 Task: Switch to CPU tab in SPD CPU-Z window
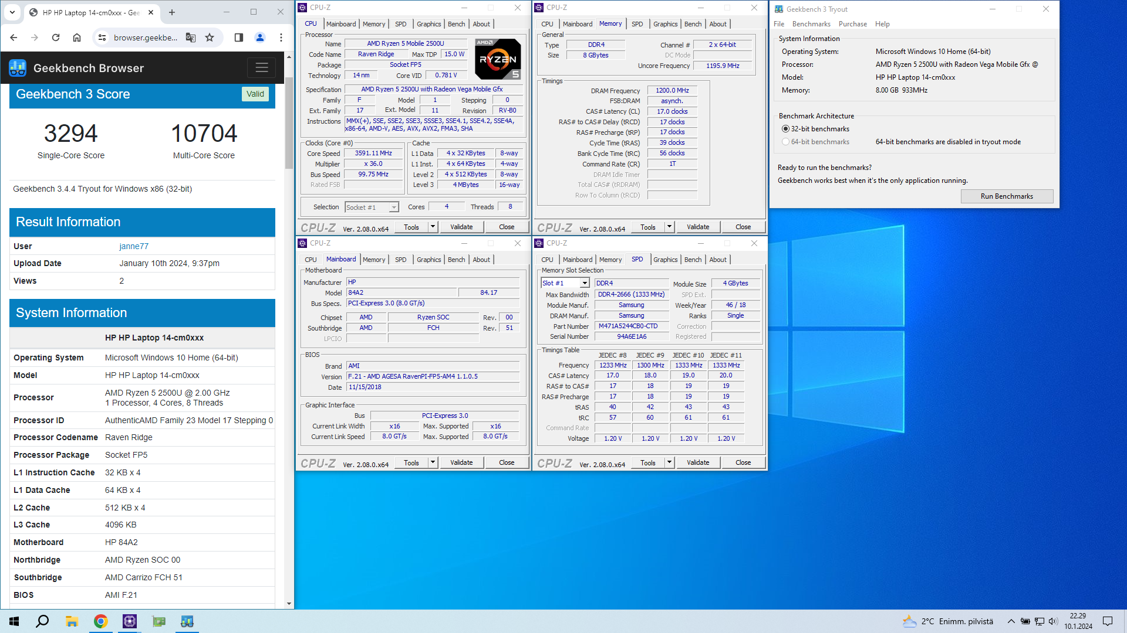547,260
